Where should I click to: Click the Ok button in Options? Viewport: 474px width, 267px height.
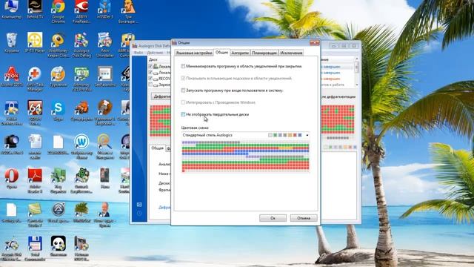(x=273, y=218)
